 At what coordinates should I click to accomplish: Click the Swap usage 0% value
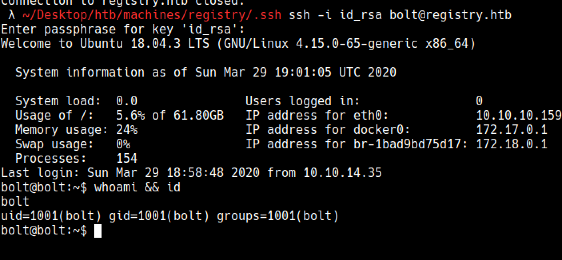123,144
